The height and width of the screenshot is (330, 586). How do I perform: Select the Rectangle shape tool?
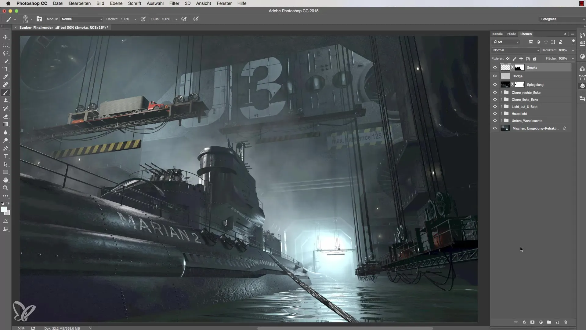tap(5, 172)
